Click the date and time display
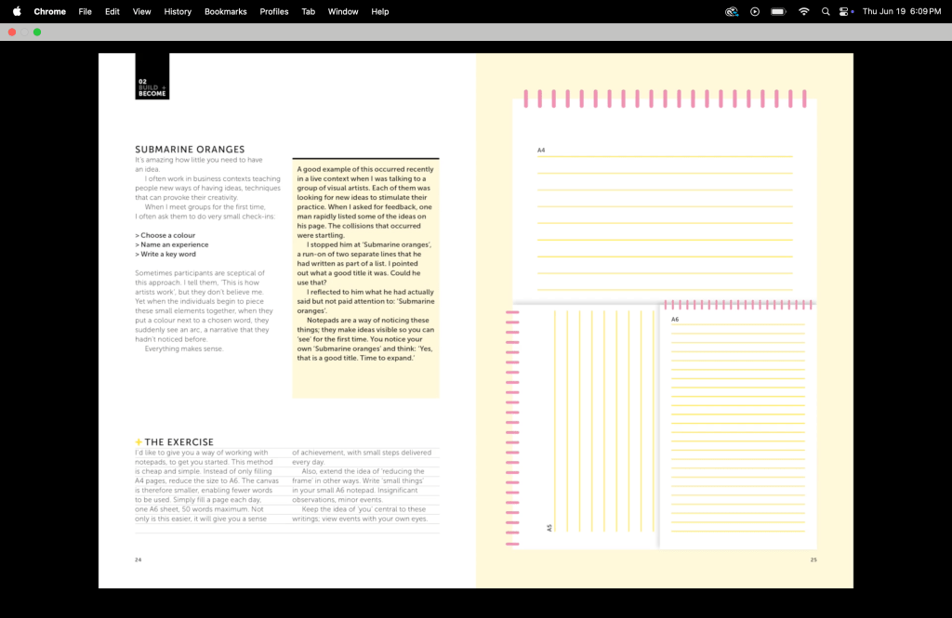This screenshot has width=952, height=618. (x=901, y=11)
